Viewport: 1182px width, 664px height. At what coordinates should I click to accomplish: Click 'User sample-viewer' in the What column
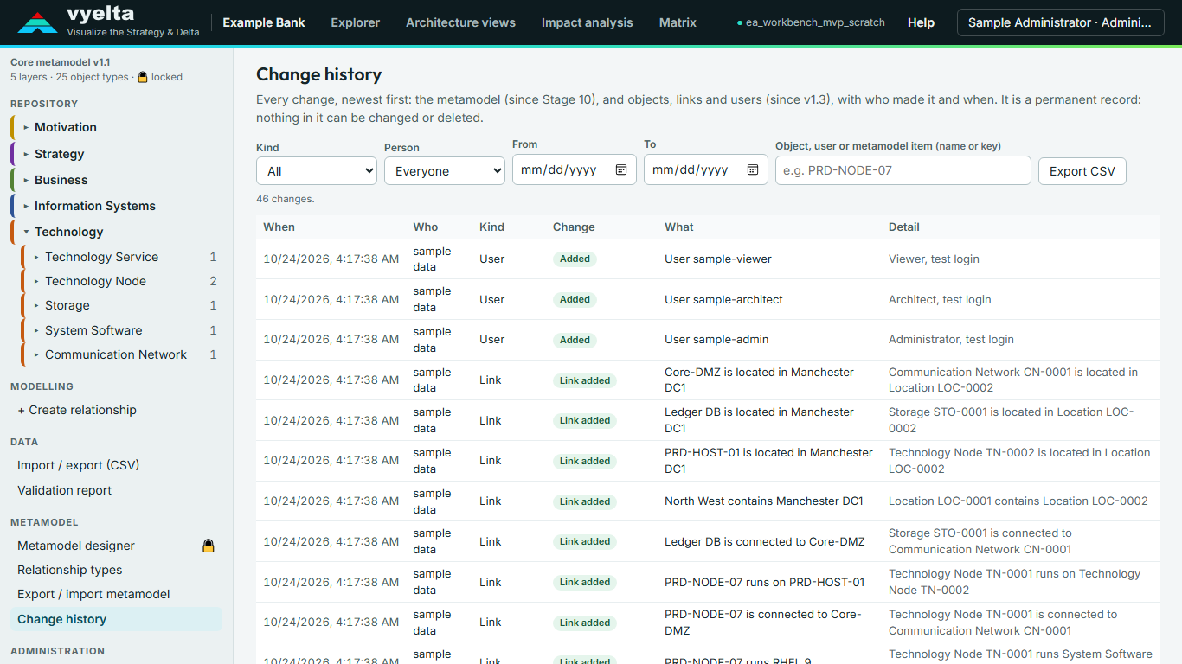tap(718, 259)
